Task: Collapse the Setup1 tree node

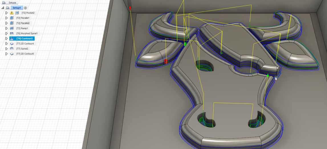Action: (3, 8)
